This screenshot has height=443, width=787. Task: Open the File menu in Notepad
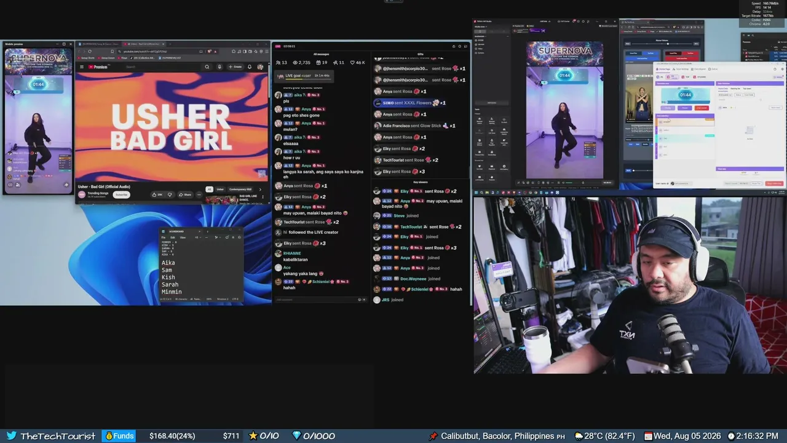pos(164,237)
